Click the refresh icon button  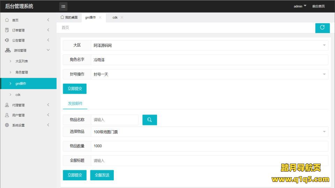(322, 28)
